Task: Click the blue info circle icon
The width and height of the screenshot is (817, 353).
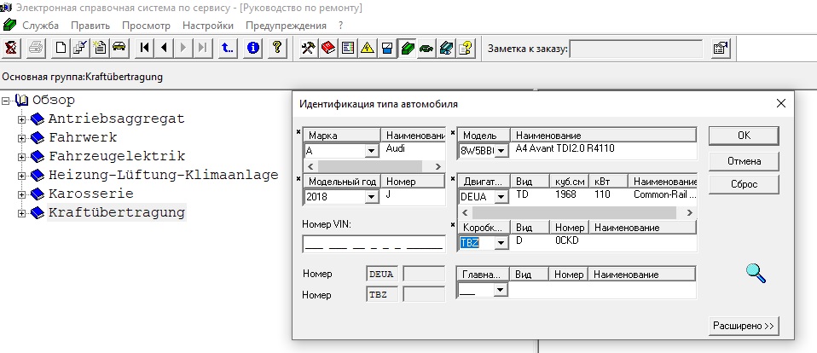Action: coord(252,49)
